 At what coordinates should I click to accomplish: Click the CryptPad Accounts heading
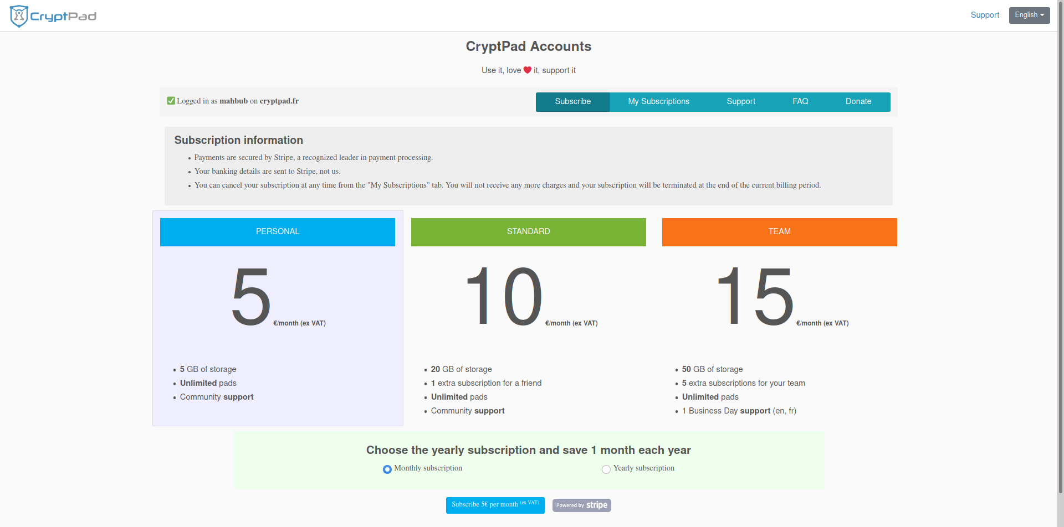529,46
